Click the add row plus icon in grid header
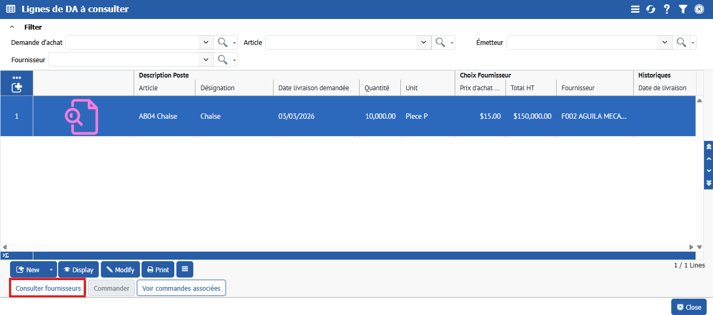Screen dimensions: 713x315 [x=16, y=88]
